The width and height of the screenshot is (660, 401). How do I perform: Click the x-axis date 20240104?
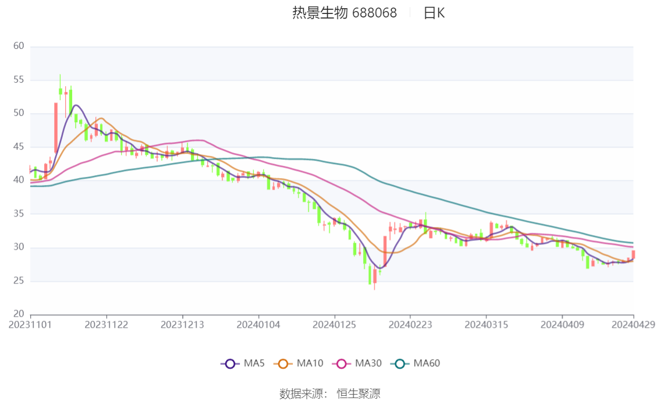258,325
